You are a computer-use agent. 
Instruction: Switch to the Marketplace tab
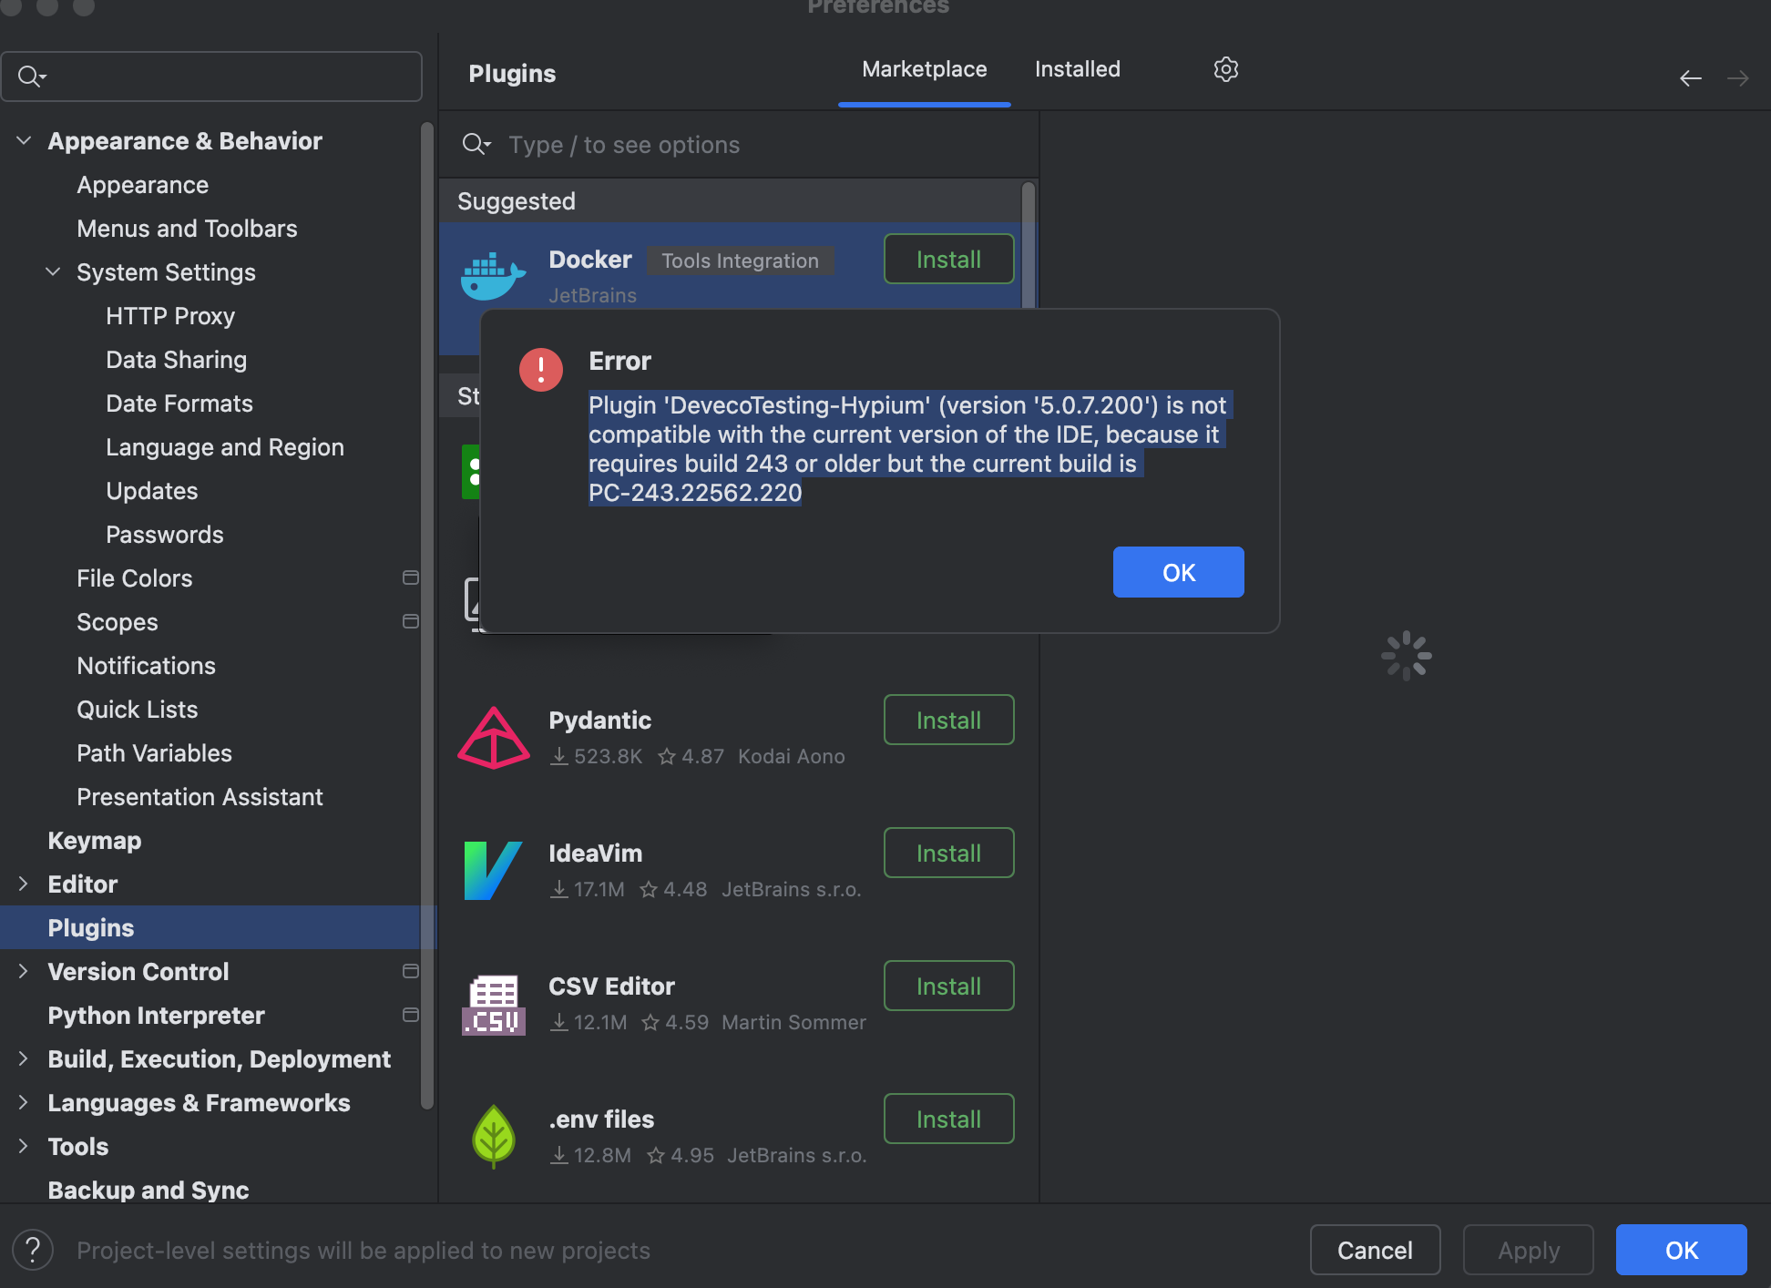pos(924,69)
